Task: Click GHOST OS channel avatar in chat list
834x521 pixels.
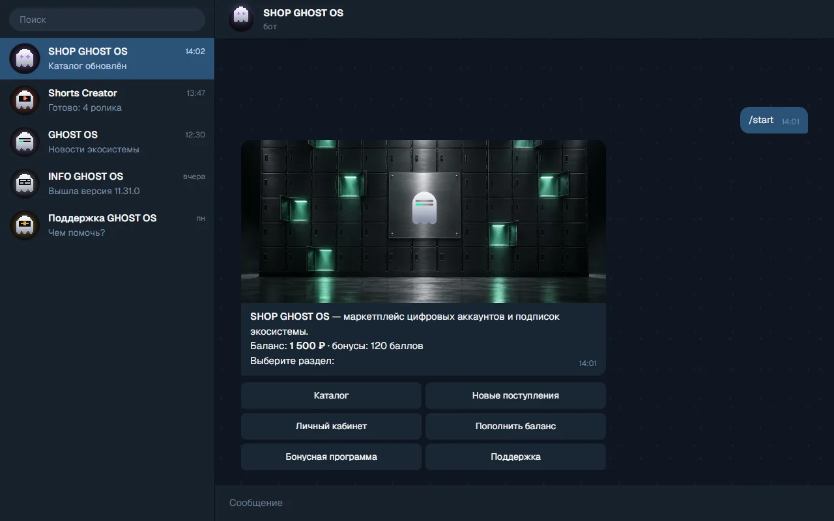Action: (25, 142)
